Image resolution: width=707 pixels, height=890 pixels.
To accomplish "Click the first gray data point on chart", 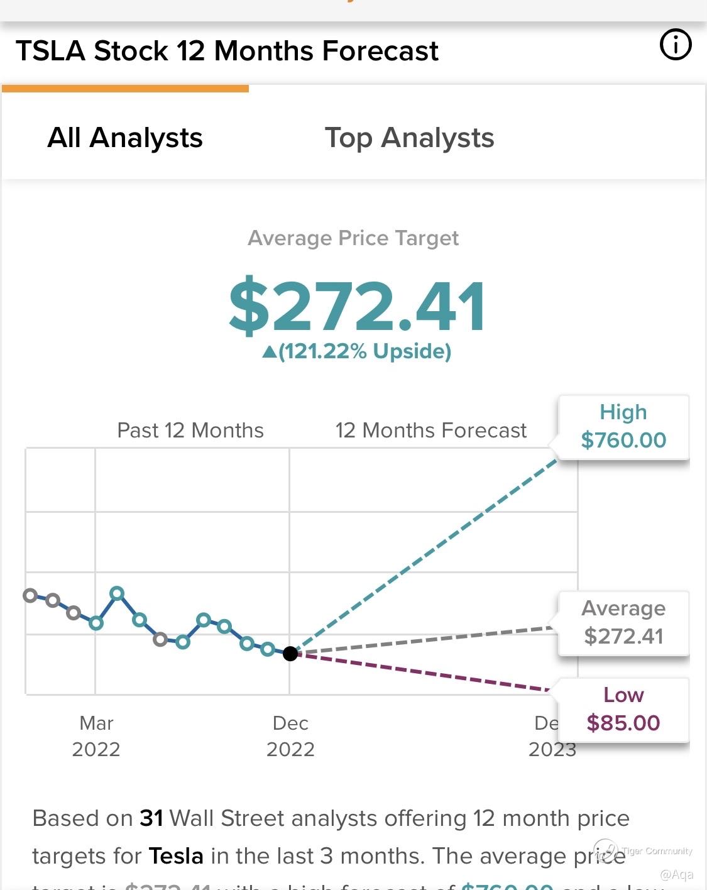I will pos(30,595).
